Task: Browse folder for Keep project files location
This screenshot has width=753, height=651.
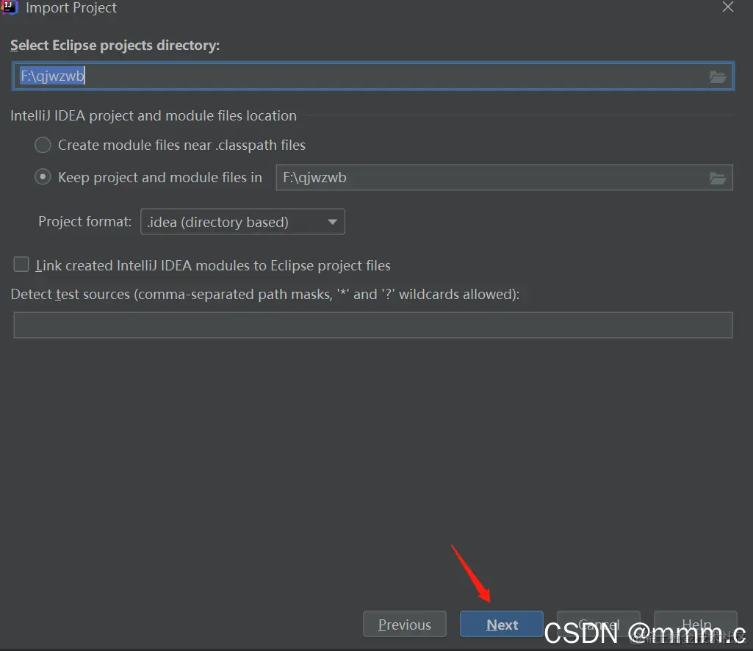Action: [718, 179]
